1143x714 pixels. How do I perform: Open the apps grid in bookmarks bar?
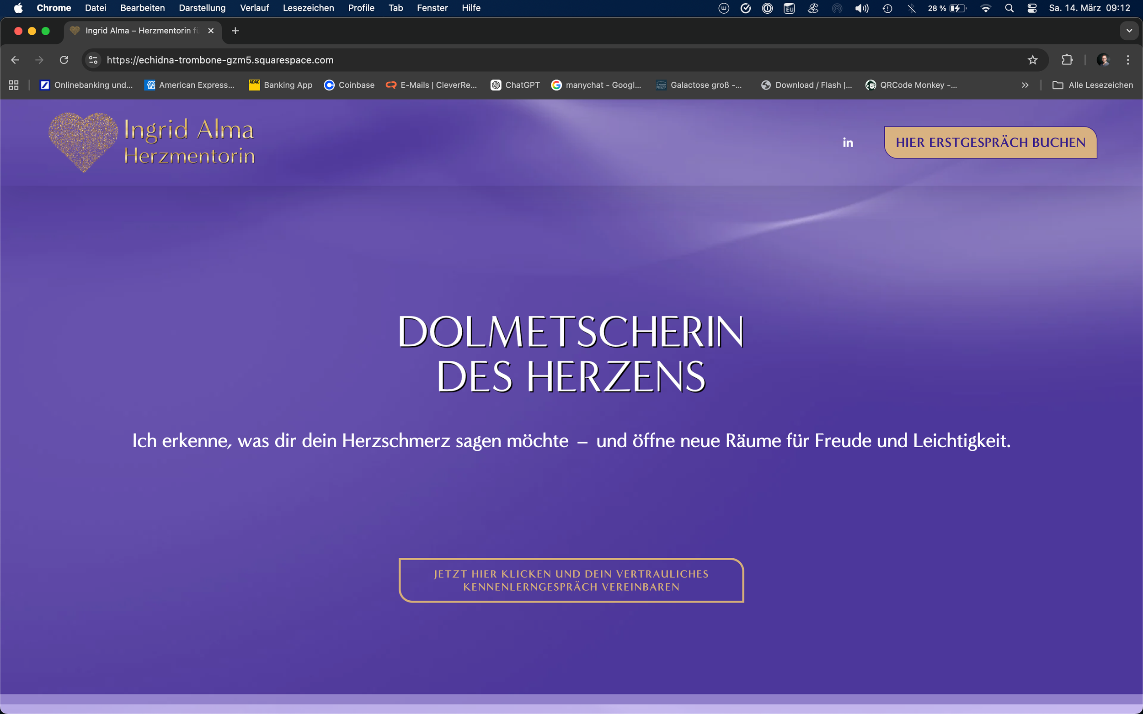(14, 85)
